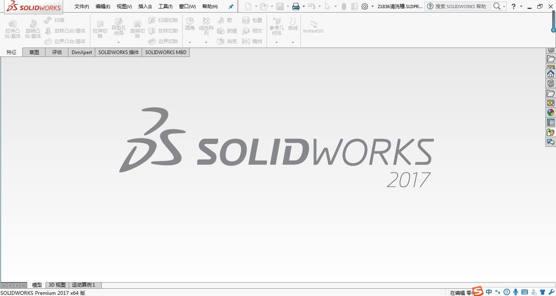Select the Boundary Cut (边界切除) tool
Viewport: 556px width, 296px height.
(163, 41)
